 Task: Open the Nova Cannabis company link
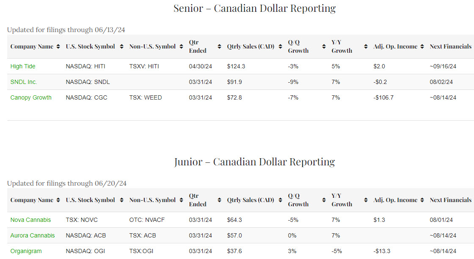(30, 220)
